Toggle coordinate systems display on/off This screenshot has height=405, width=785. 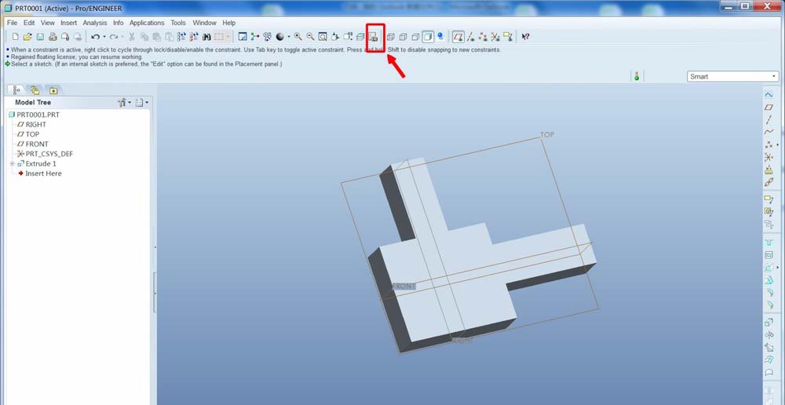point(495,37)
